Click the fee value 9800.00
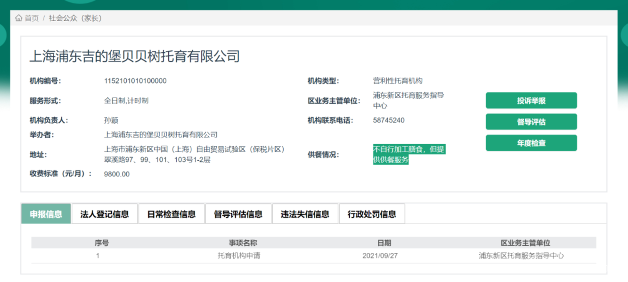 click(x=117, y=174)
